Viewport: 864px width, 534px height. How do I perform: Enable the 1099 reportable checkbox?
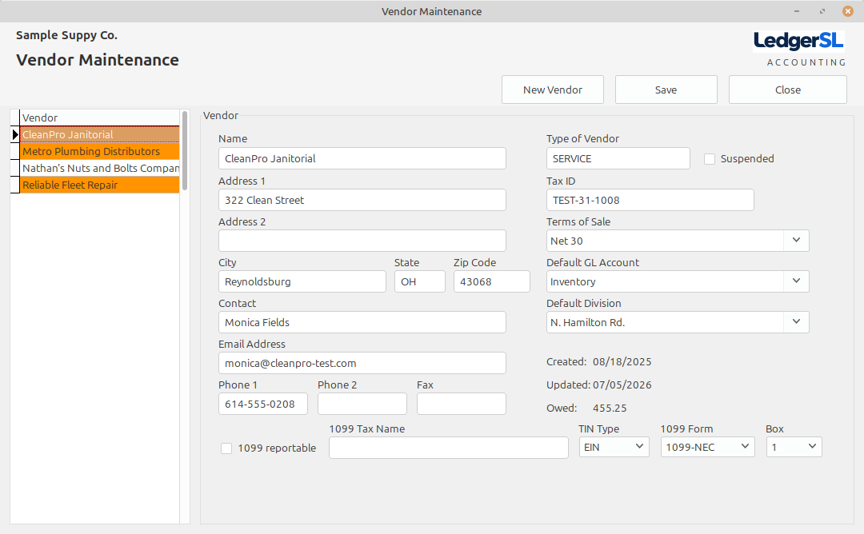(x=226, y=448)
